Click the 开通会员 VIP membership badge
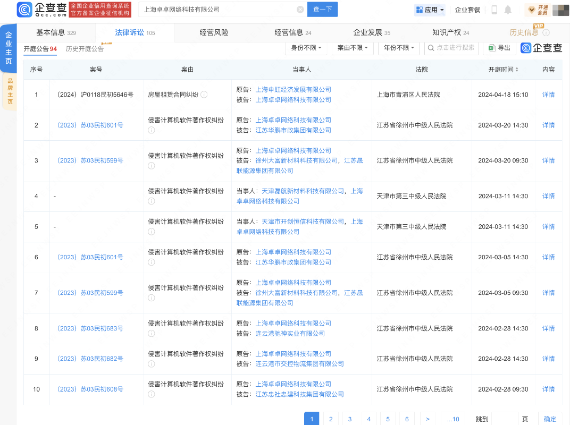This screenshot has height=425, width=570. point(538,9)
